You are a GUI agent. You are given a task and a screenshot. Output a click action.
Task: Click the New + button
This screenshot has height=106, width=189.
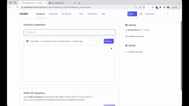click(x=132, y=14)
